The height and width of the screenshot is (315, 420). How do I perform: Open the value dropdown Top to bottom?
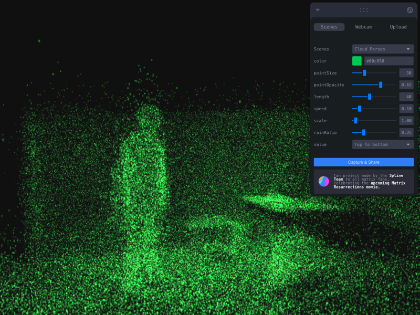pos(383,144)
